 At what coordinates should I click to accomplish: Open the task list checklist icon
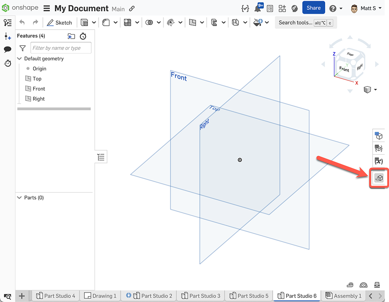(x=270, y=9)
